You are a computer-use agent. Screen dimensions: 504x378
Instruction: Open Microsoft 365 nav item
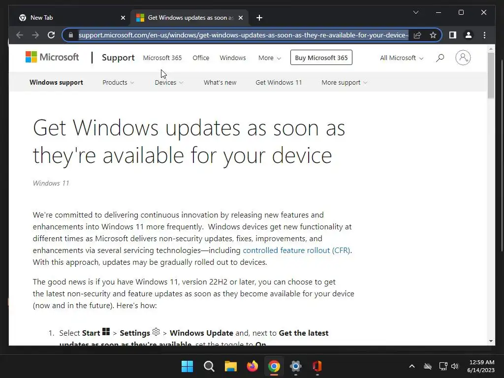(x=162, y=58)
